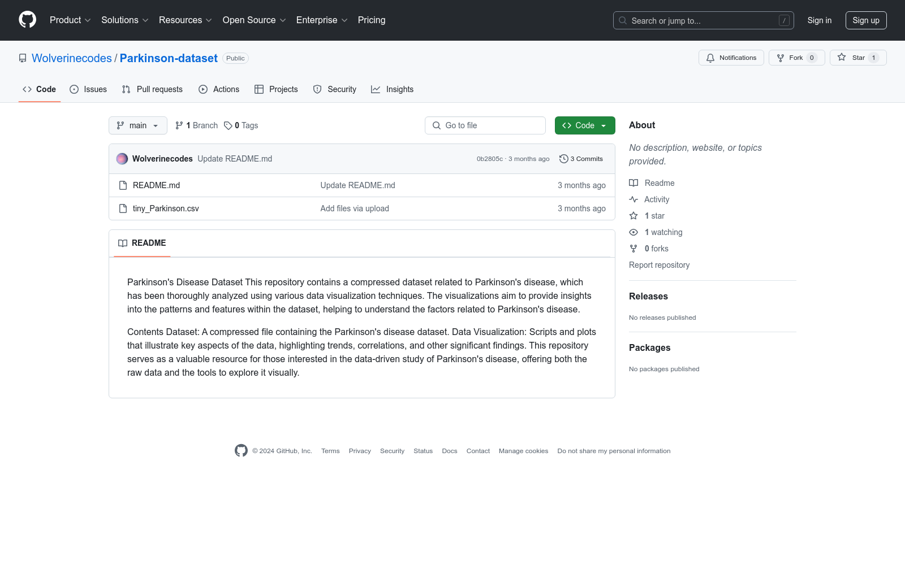The image size is (905, 565).
Task: Open the tiny_Parkinson.csv file
Action: click(166, 208)
